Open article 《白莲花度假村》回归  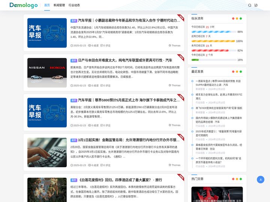[x=120, y=180]
